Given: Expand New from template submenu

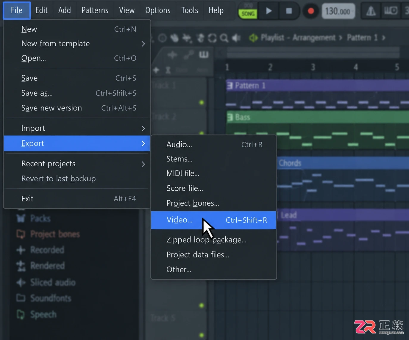Looking at the screenshot, I should (x=77, y=44).
